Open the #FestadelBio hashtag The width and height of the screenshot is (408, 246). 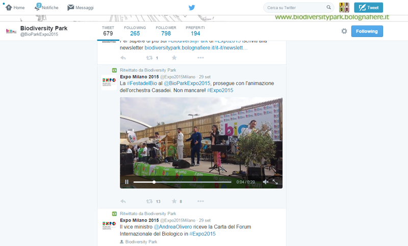click(x=142, y=83)
